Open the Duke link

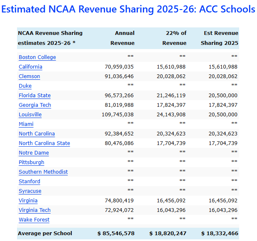25,86
